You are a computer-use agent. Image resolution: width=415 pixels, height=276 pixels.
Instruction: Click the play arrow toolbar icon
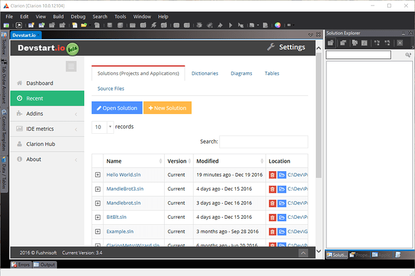tap(230, 25)
